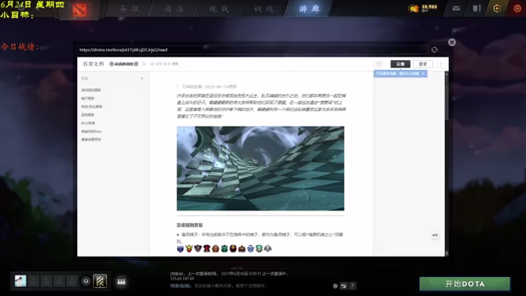The height and width of the screenshot is (296, 526).
Task: Click the bookmark icon beside document title
Action: click(x=144, y=64)
